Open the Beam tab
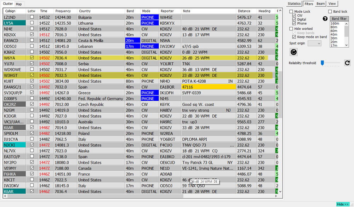Image resolution: width=354 pixels, height=207 pixels. click(x=320, y=4)
